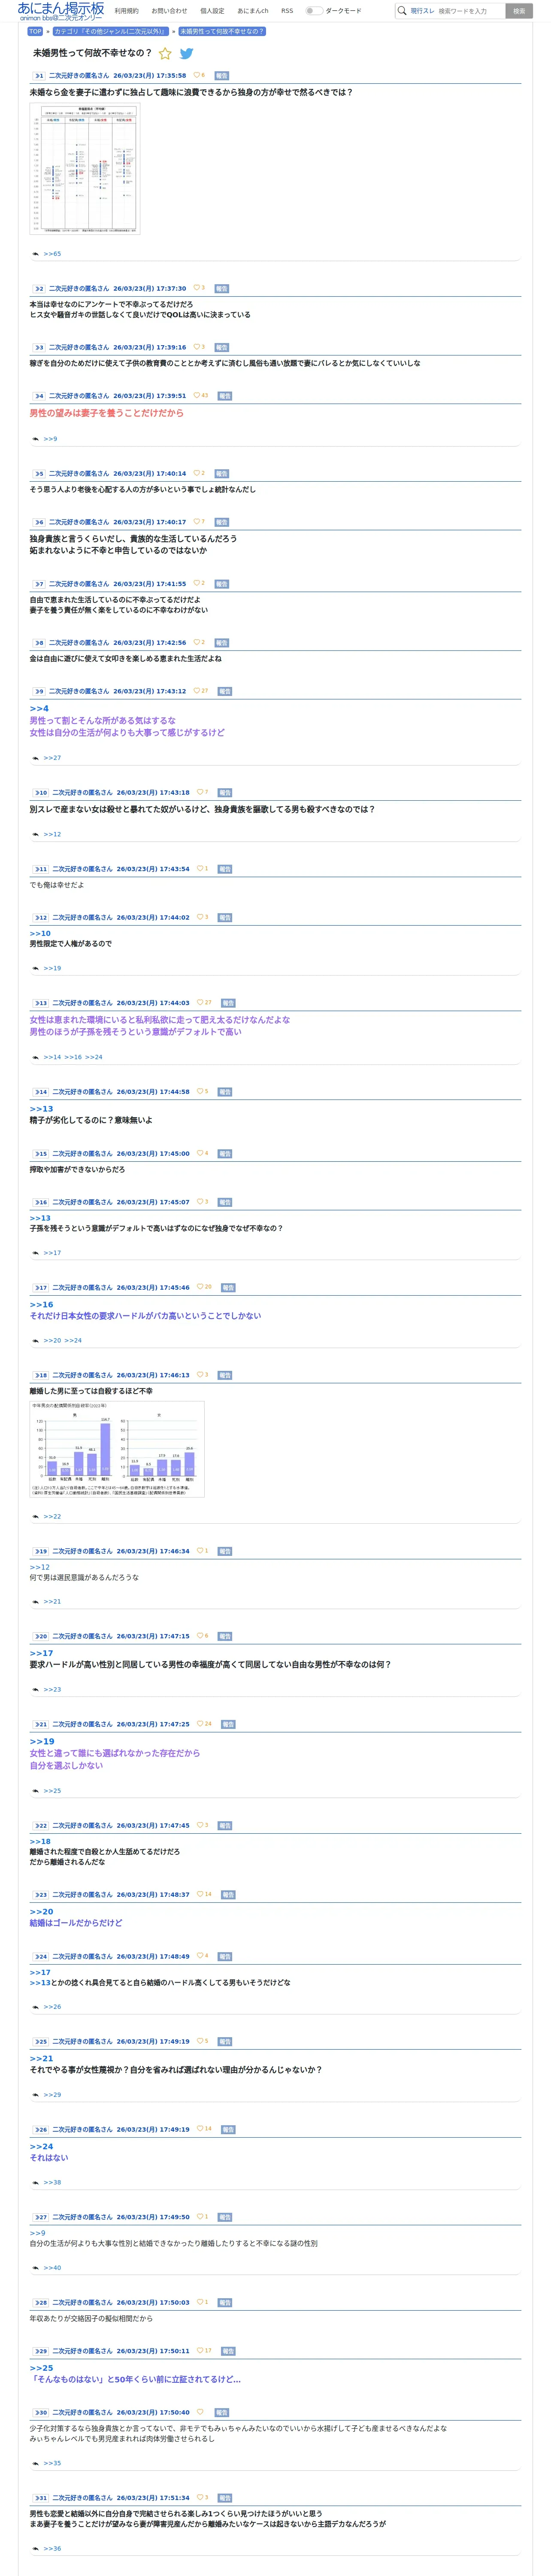Click the text 年収あたりが交絡因子の擬似相関だから

(91, 2318)
